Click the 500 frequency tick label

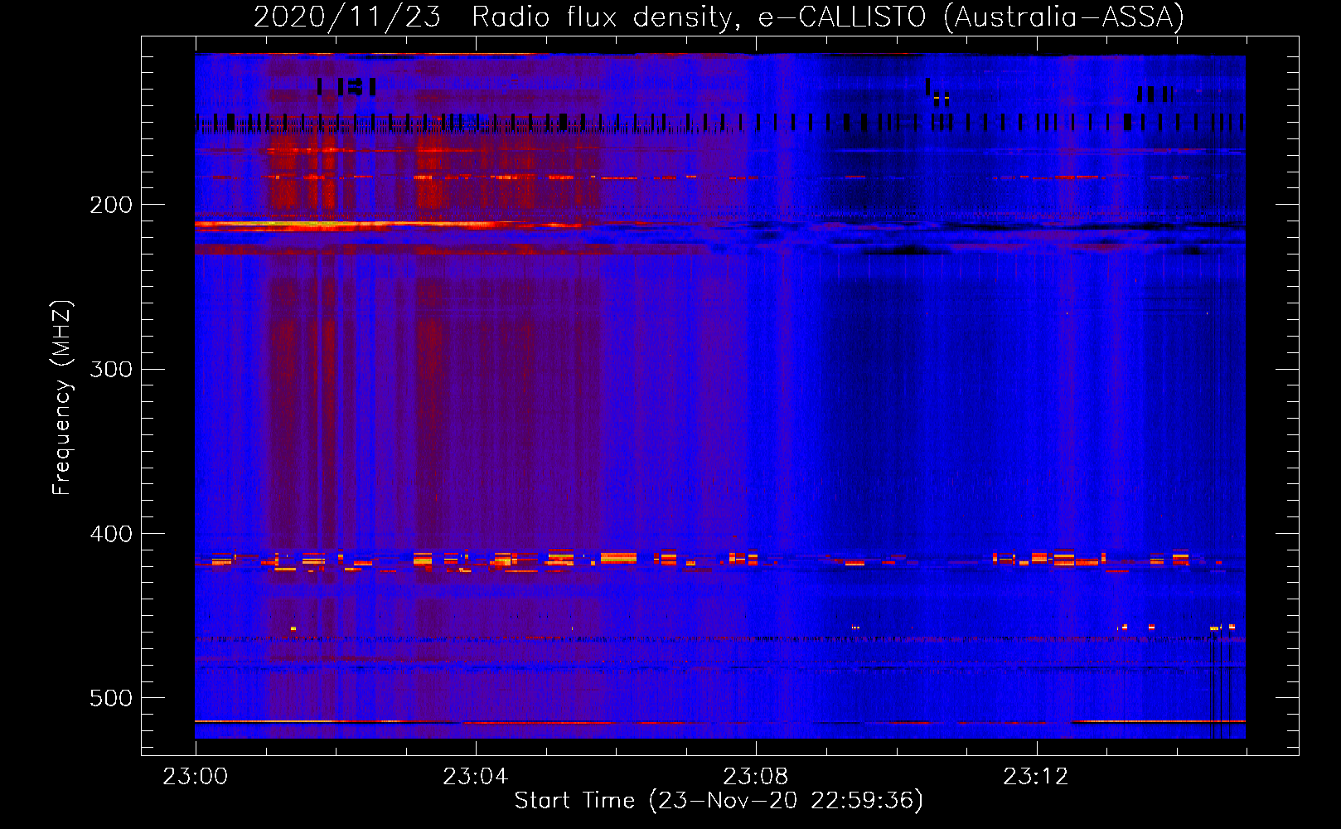tap(111, 698)
